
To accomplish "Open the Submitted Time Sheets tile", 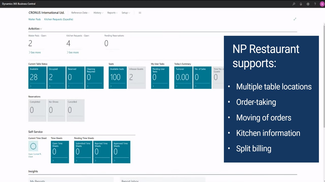I will pyautogui.click(x=83, y=152).
